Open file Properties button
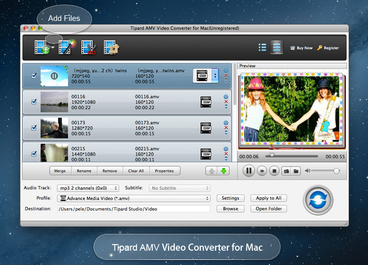Image resolution: width=368 pixels, height=265 pixels. pos(164,171)
